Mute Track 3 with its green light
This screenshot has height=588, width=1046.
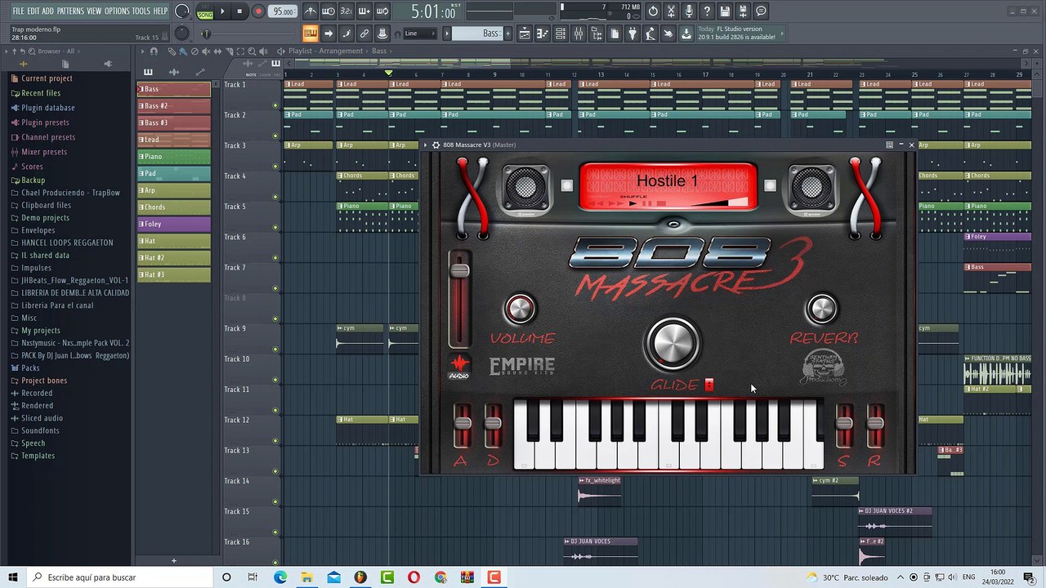[x=275, y=167]
